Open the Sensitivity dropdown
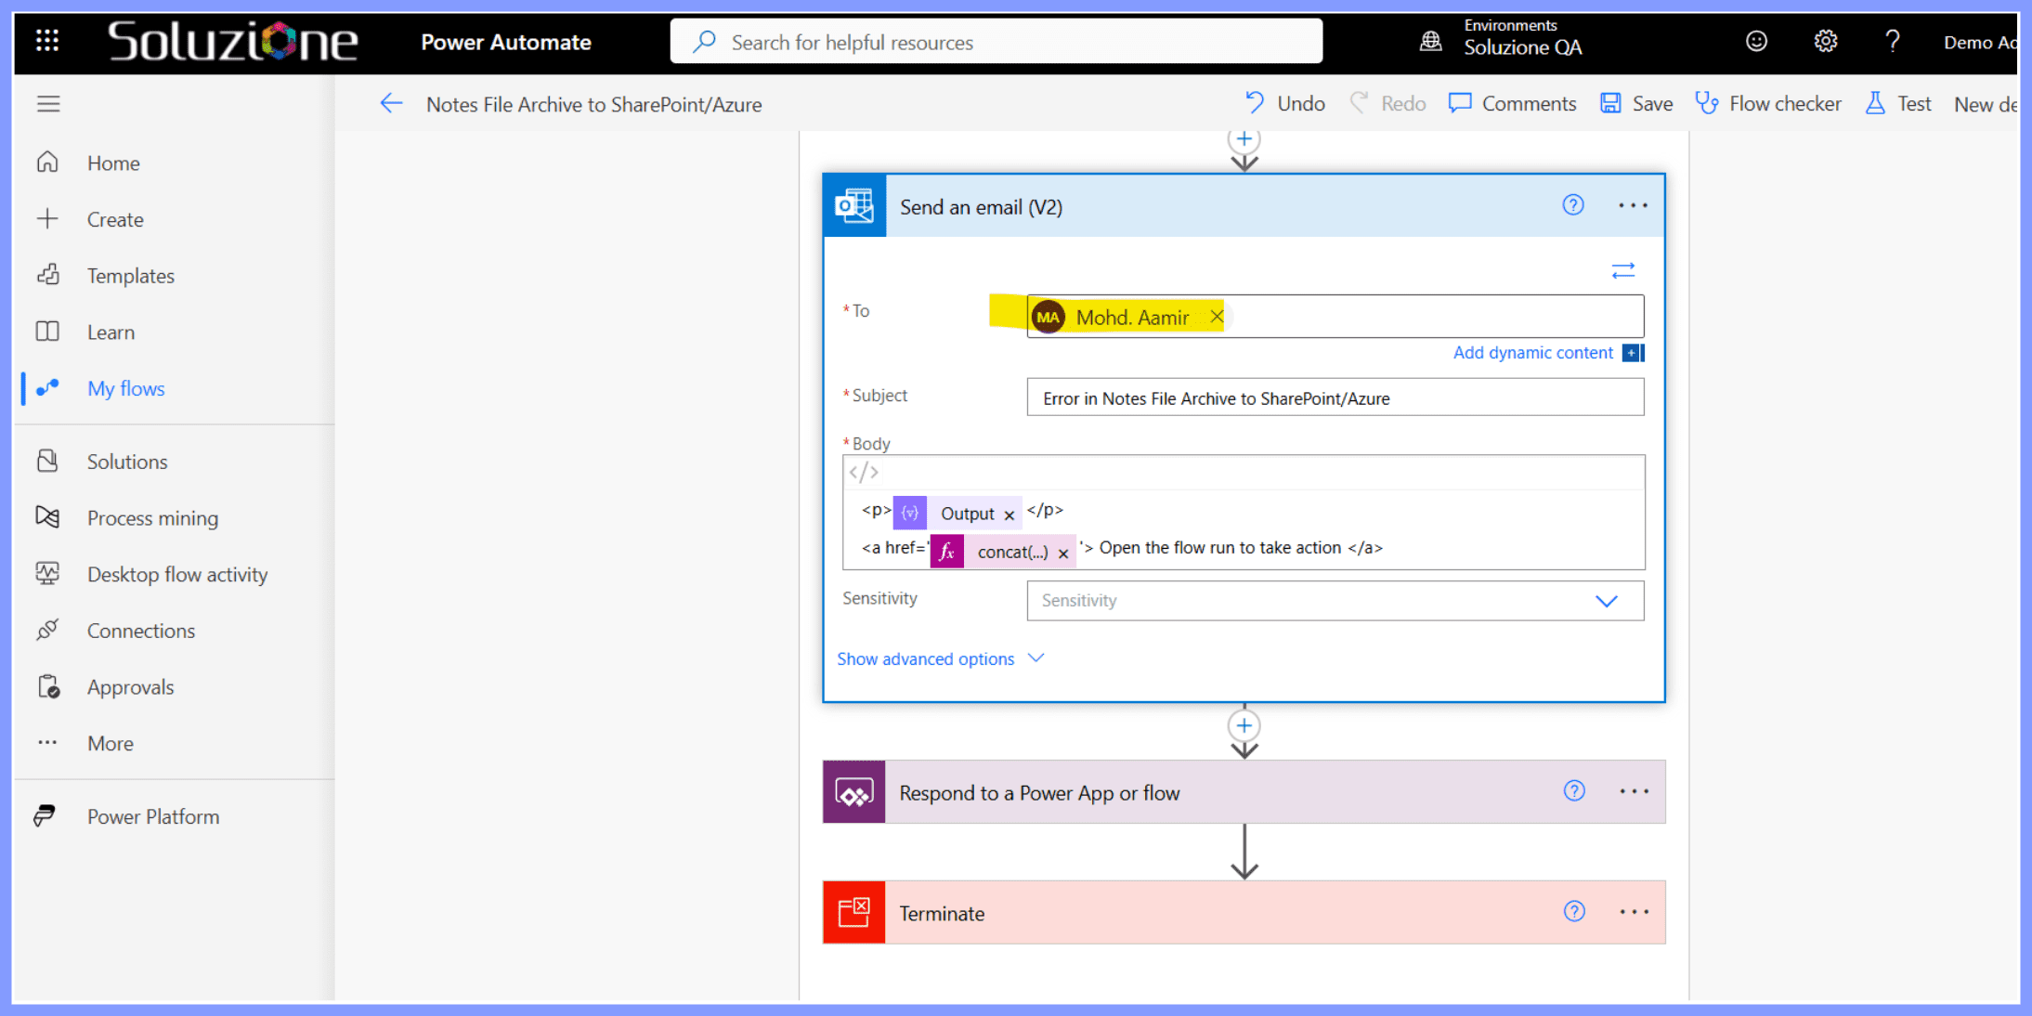 (x=1606, y=601)
